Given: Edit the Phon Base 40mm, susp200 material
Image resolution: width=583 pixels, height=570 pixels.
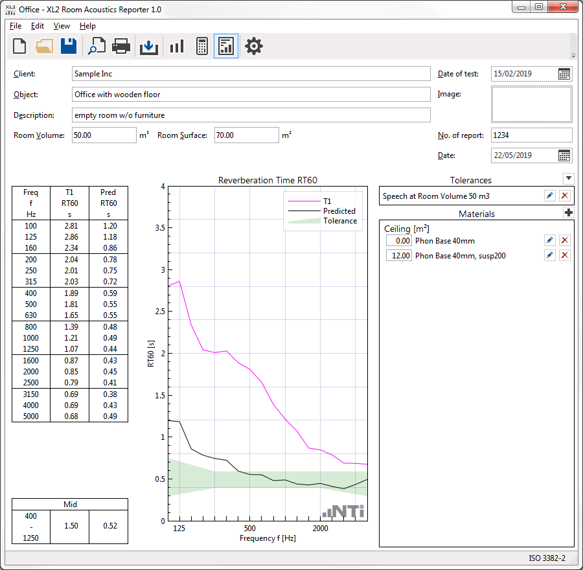Looking at the screenshot, I should point(549,256).
